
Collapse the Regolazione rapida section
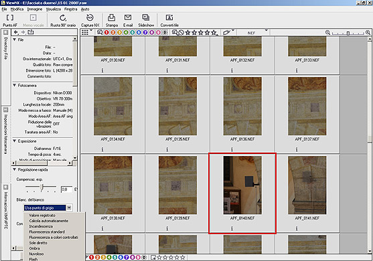pos(15,170)
